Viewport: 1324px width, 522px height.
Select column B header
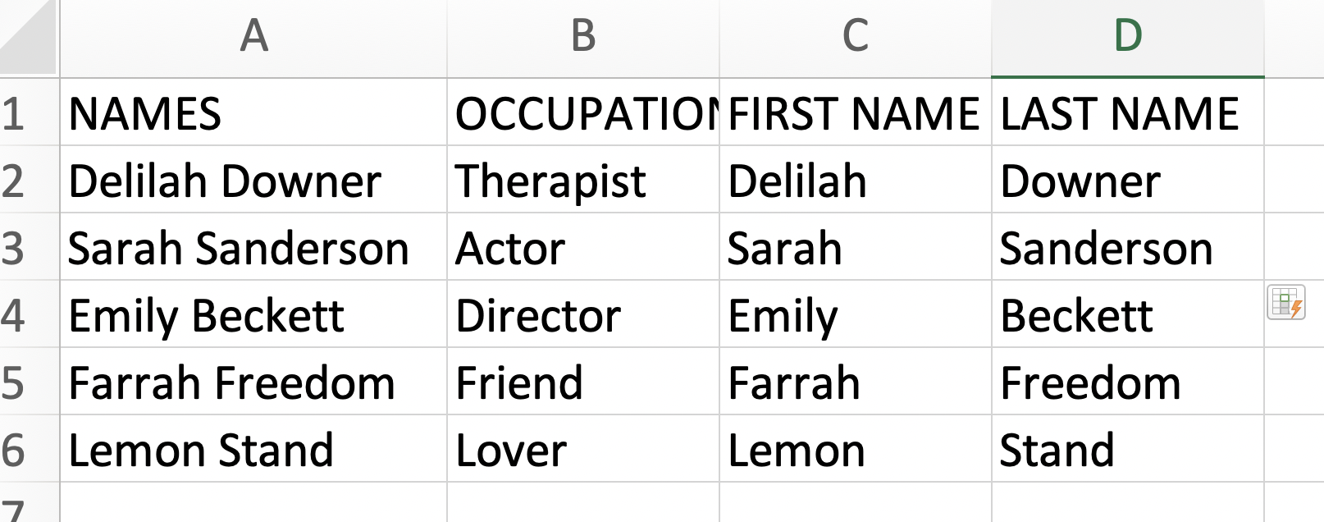coord(583,38)
